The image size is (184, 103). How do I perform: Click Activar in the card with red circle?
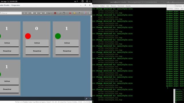pos(37,43)
